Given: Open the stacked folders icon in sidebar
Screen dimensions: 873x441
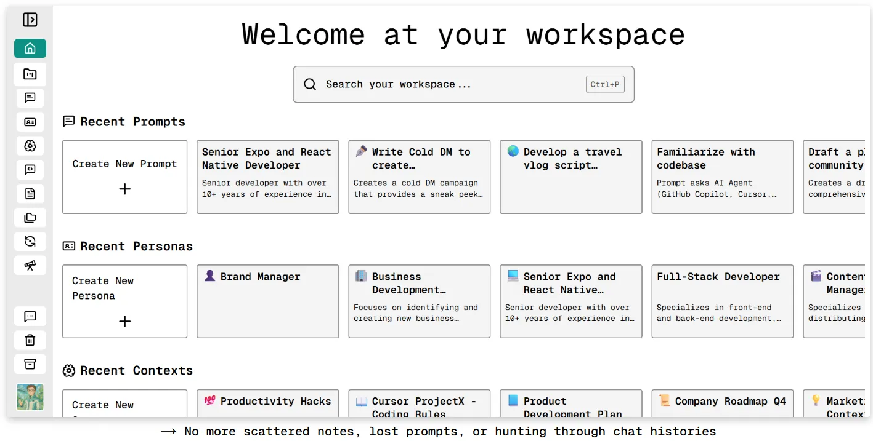Looking at the screenshot, I should coord(30,218).
